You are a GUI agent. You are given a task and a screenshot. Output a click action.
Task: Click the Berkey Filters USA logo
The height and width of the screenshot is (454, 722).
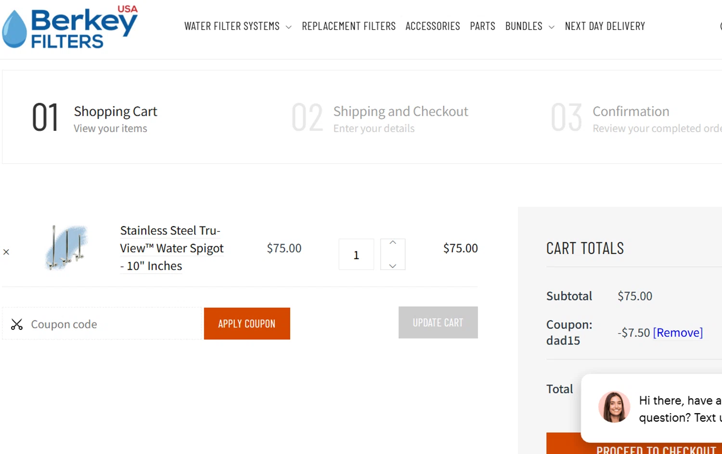[70, 28]
